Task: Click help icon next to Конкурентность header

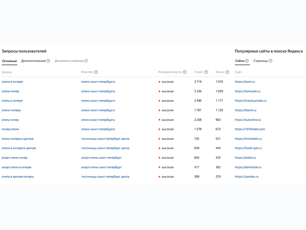Action: (185, 72)
